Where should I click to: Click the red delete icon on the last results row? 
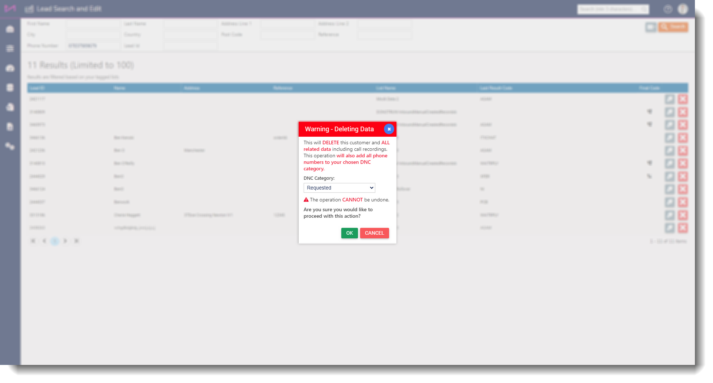pos(683,228)
